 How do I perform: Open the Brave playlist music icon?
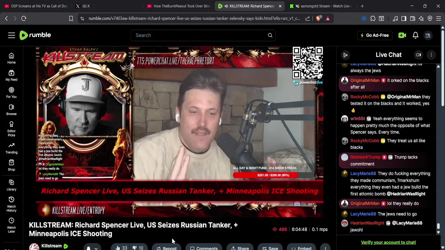[395, 18]
